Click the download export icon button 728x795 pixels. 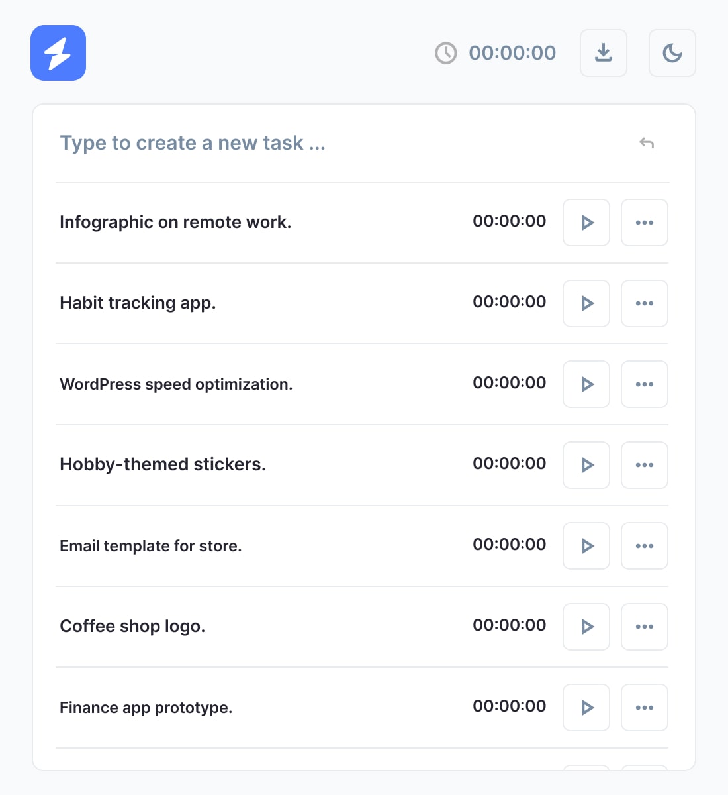point(603,53)
